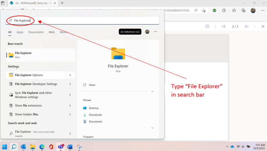Open the Office app on taskbar
This screenshot has width=267, height=151.
tap(51, 147)
